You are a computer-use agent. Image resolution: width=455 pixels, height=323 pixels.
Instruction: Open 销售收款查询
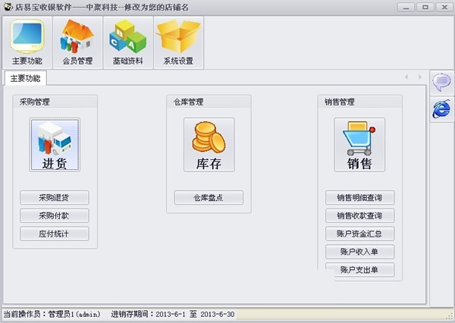pos(359,215)
